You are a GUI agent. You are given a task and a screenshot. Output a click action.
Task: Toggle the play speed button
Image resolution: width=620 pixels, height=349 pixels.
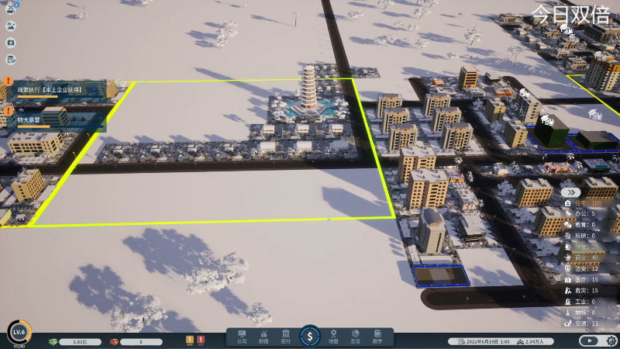589,340
